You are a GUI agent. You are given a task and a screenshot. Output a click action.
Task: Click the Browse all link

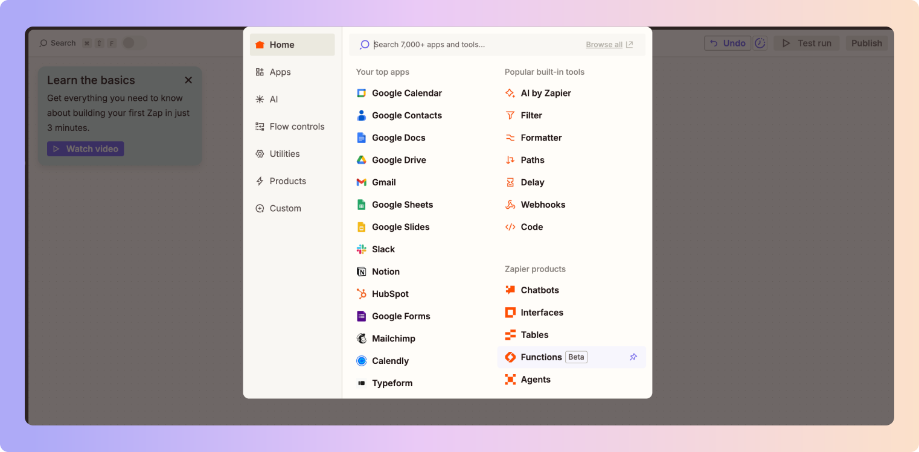[x=609, y=45]
